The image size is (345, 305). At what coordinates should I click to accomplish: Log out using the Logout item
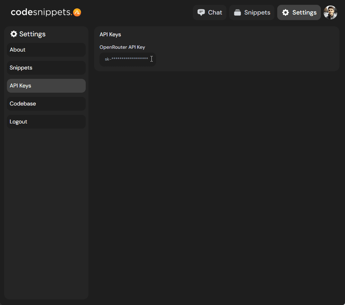coord(46,122)
